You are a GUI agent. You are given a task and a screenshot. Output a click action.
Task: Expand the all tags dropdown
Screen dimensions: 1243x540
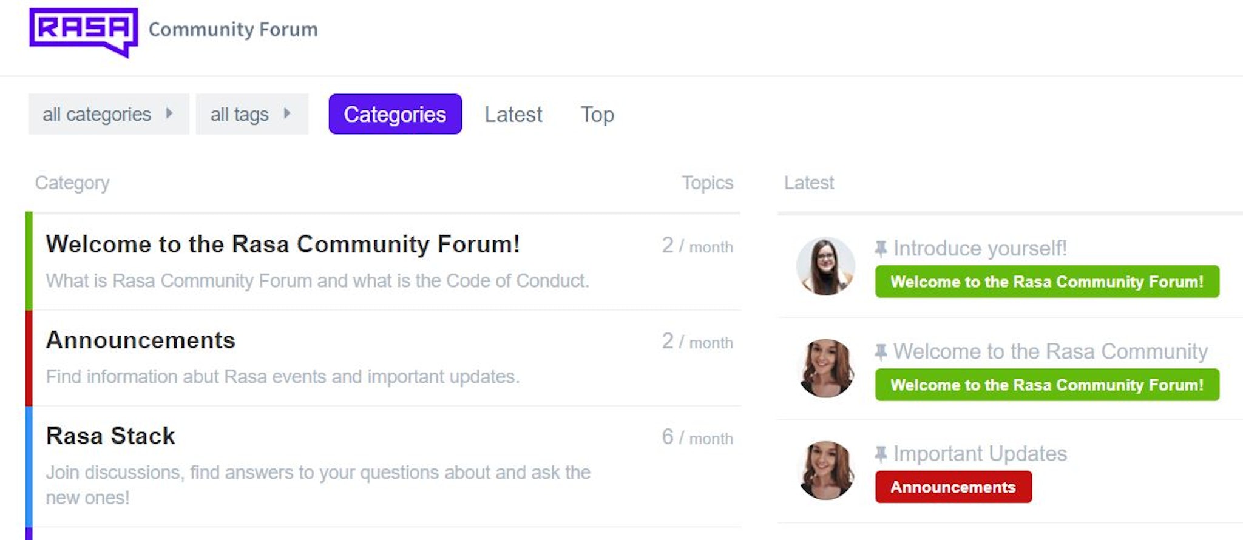pos(251,114)
